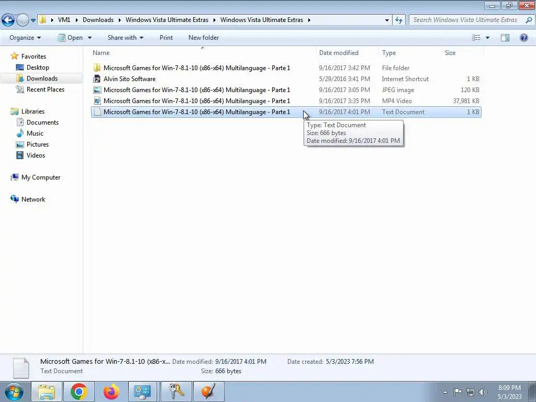Open the keys icon app in taskbar

point(176,392)
